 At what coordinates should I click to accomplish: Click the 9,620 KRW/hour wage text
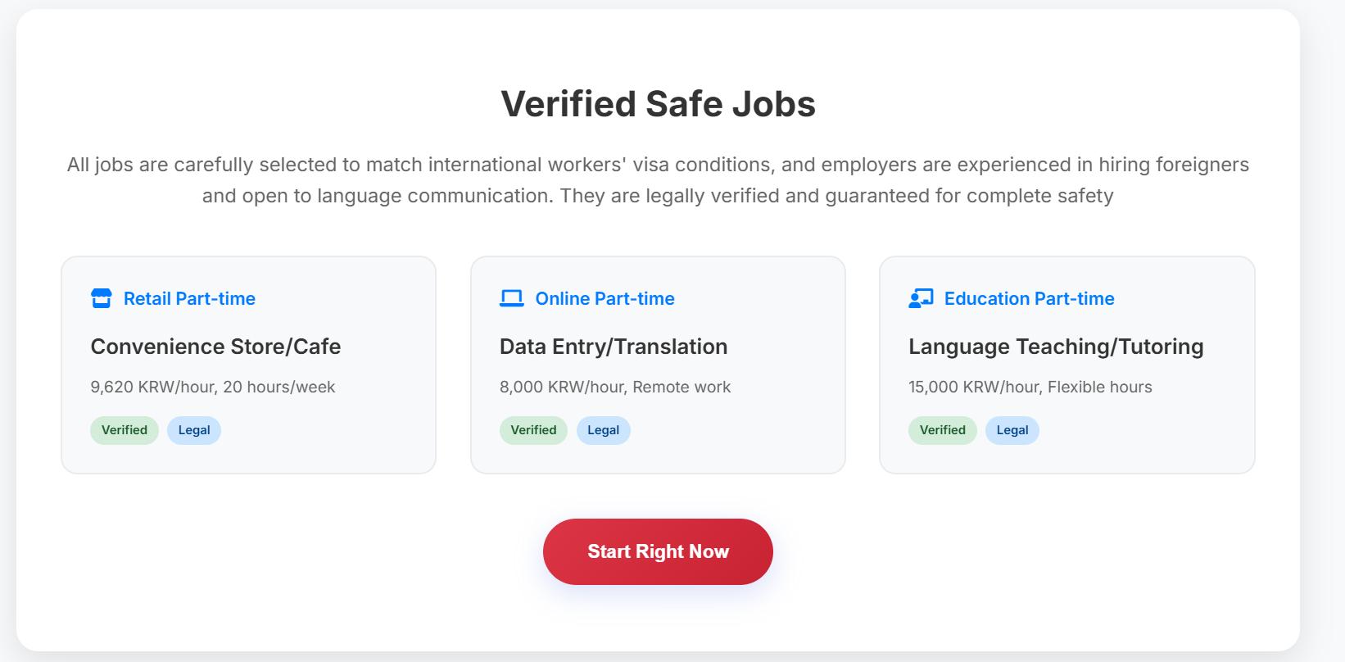click(212, 387)
